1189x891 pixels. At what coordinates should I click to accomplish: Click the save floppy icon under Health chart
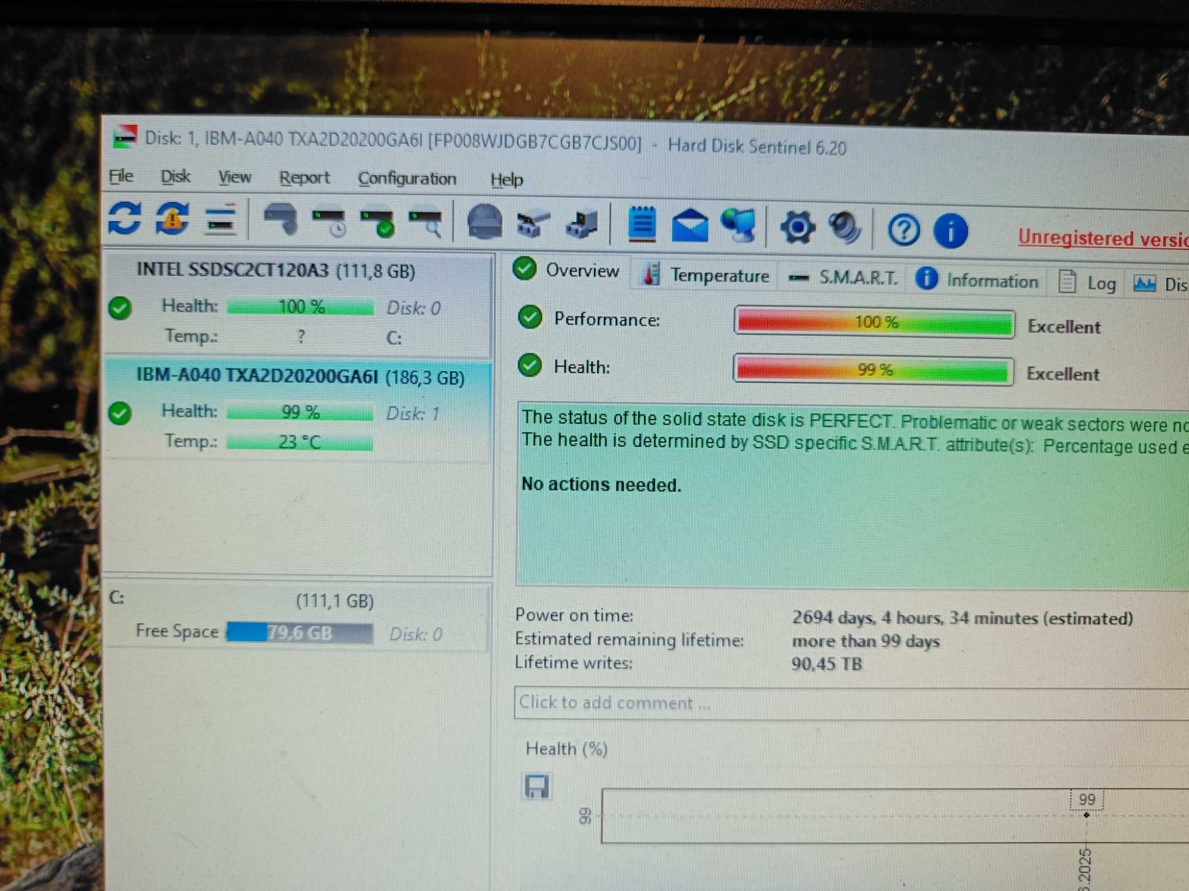[536, 786]
